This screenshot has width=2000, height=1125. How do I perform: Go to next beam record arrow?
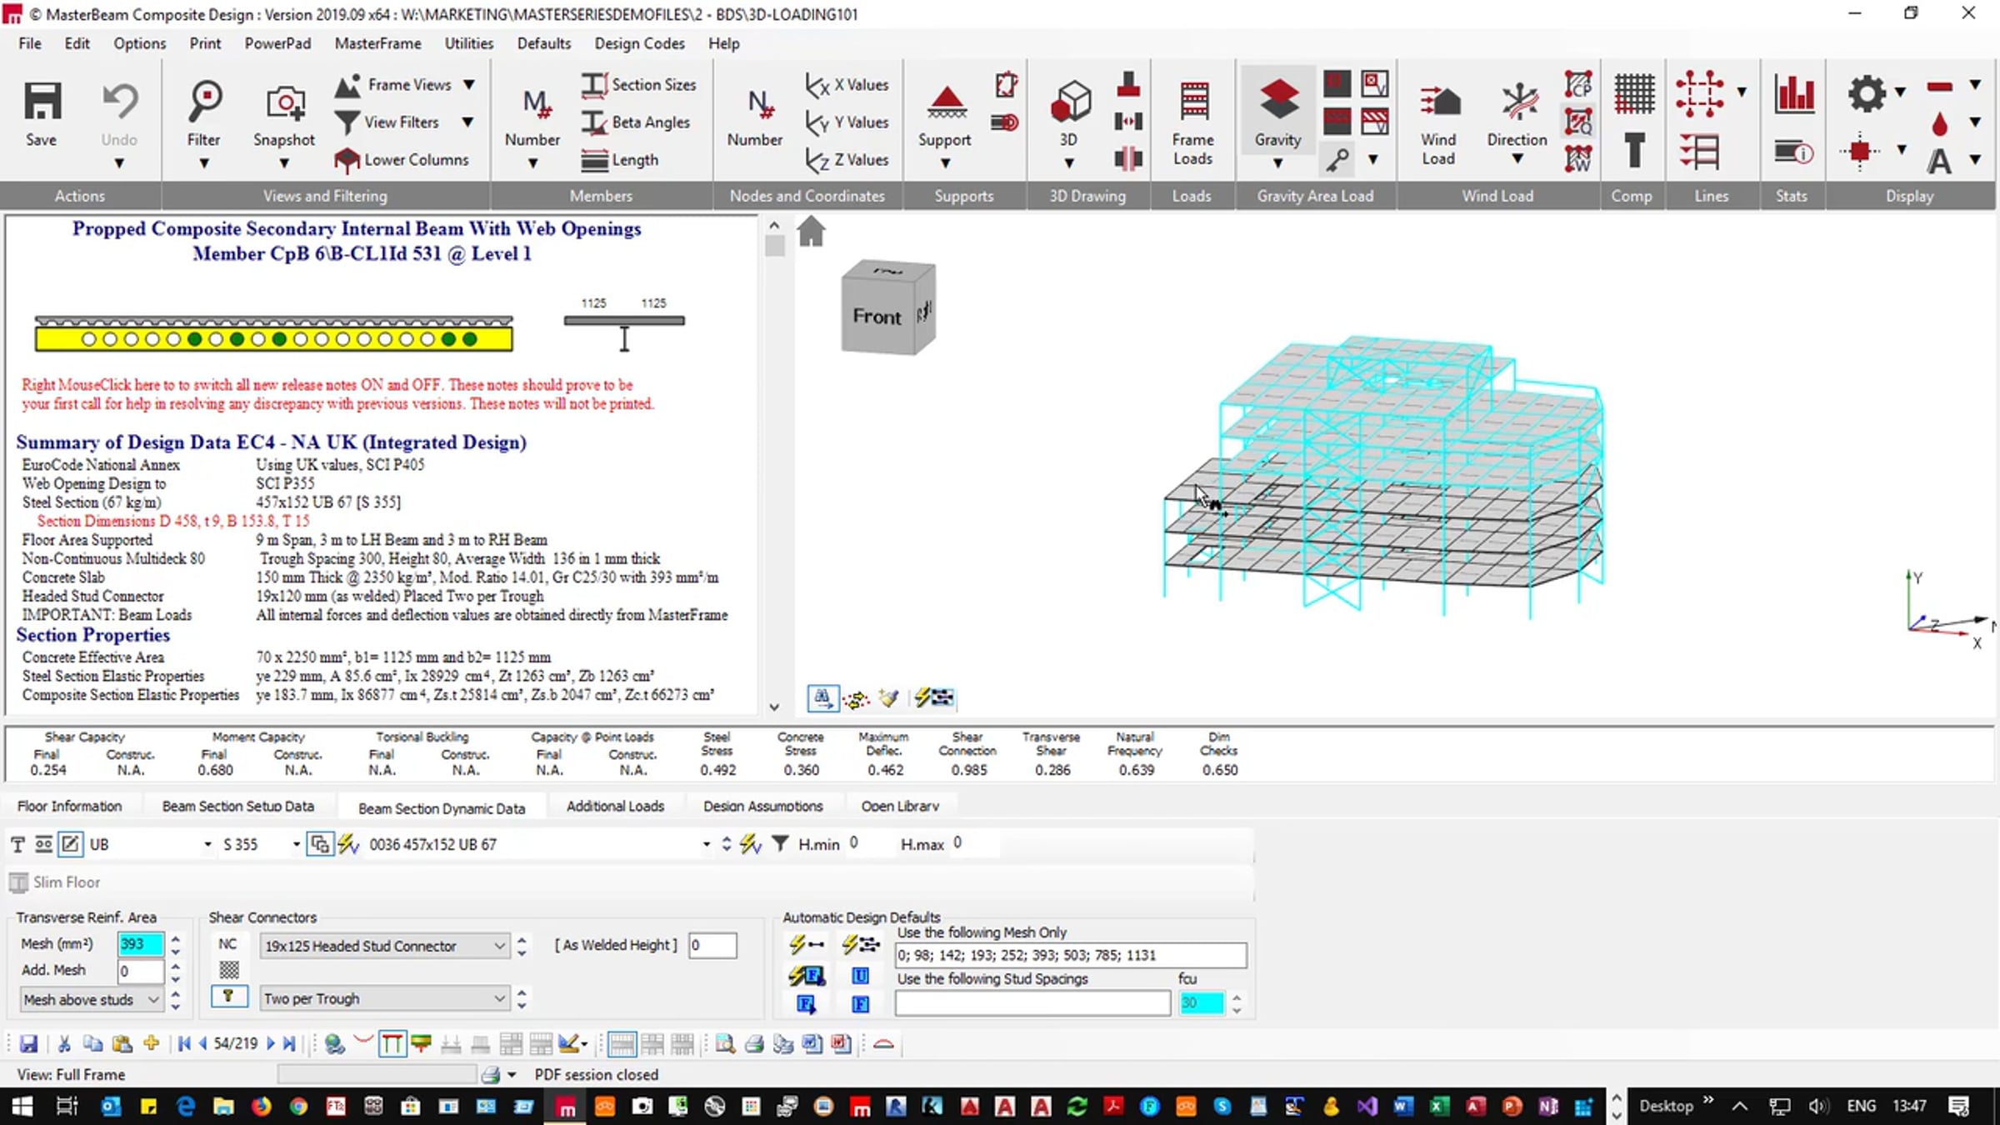click(270, 1043)
